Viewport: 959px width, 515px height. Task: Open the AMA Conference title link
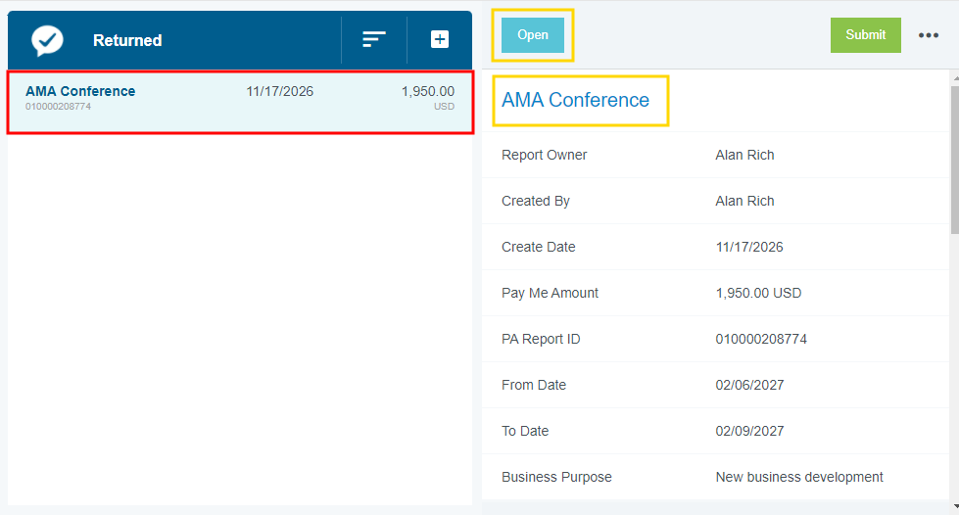point(575,100)
